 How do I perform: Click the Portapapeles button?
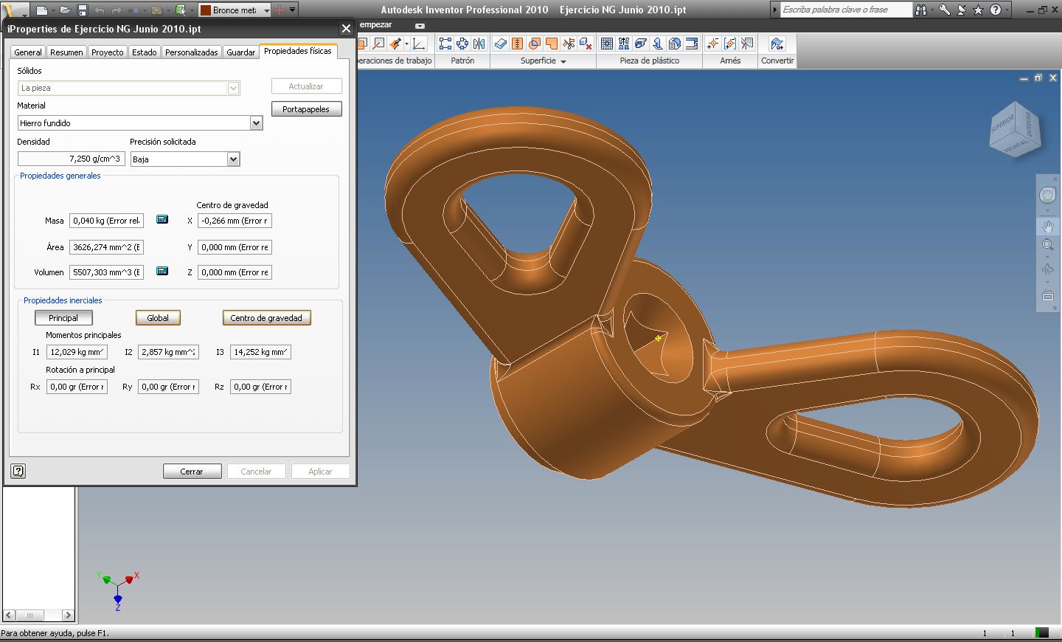(x=306, y=109)
